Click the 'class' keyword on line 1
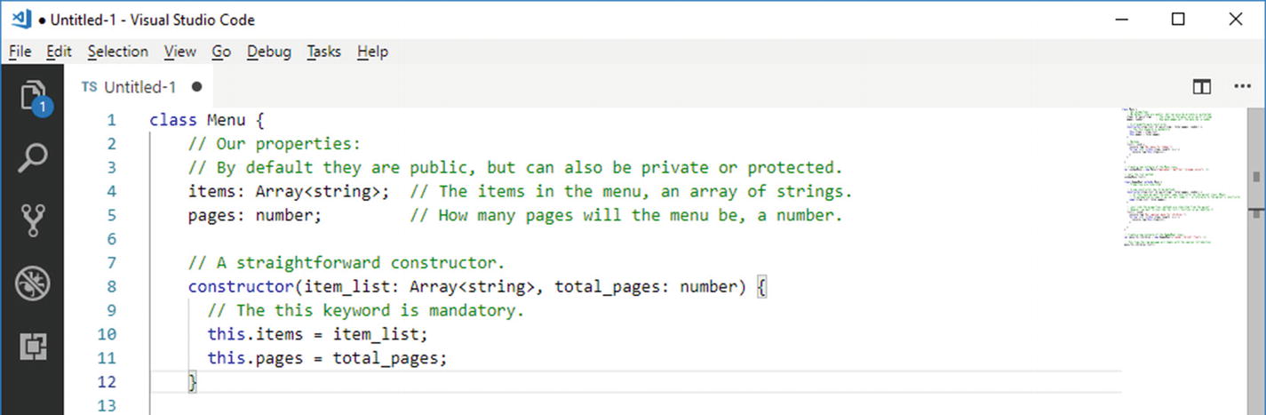 [173, 120]
